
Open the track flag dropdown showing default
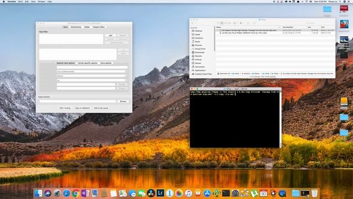(x=92, y=76)
